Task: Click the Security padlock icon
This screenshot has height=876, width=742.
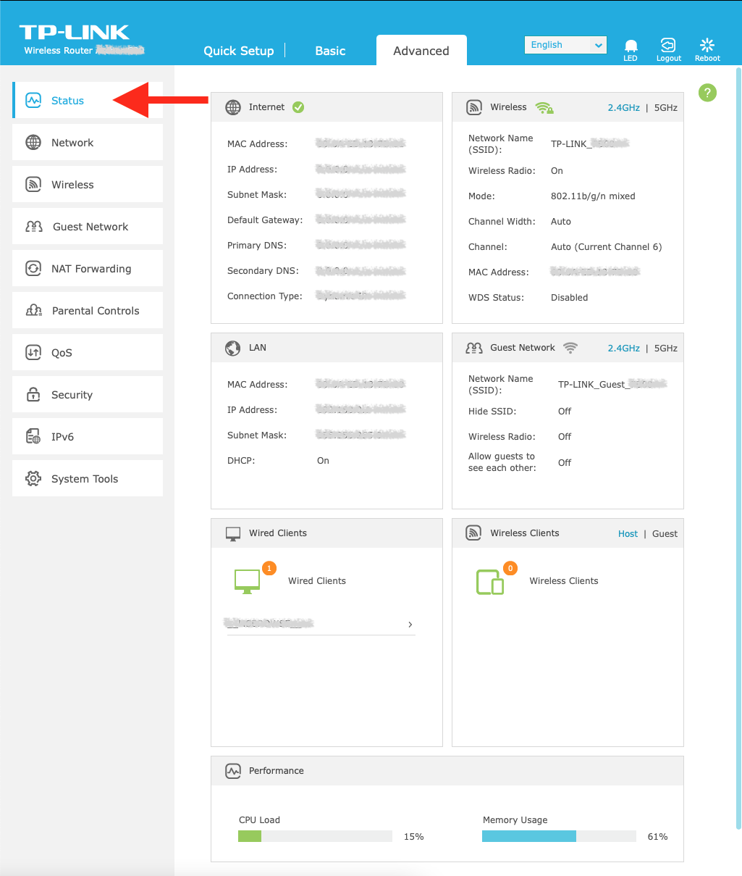Action: [33, 395]
